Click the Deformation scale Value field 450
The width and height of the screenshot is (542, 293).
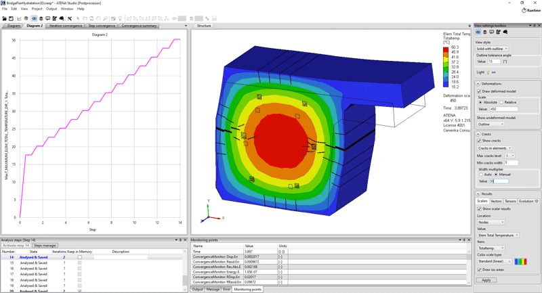[503, 109]
